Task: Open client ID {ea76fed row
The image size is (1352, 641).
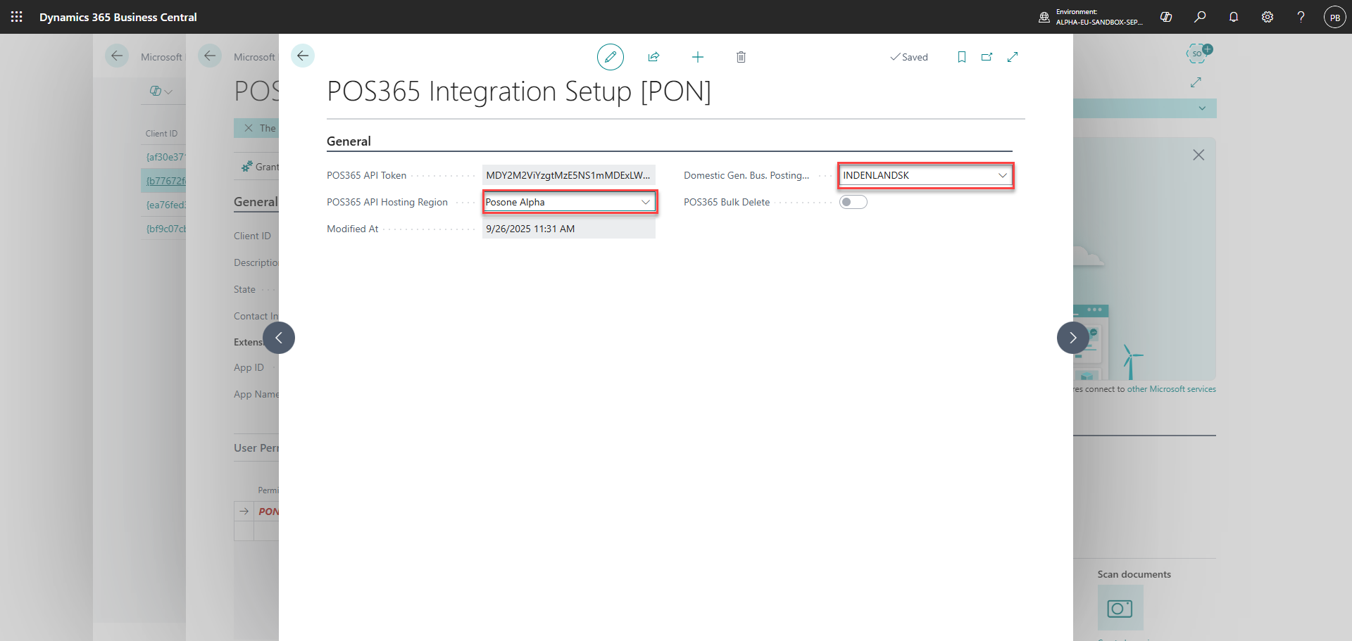Action: tap(165, 205)
